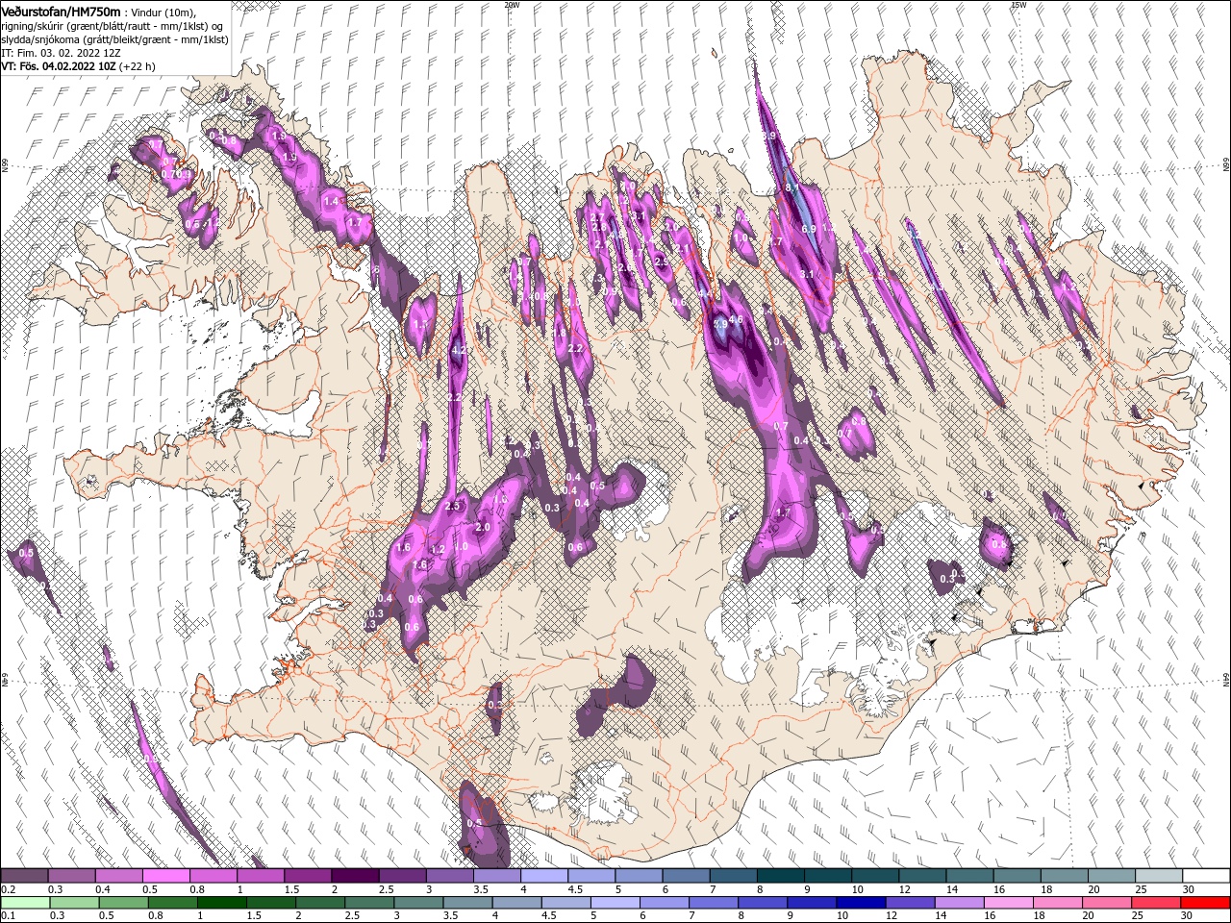Select white top swatch right of 30
The image size is (1231, 923).
[1206, 876]
